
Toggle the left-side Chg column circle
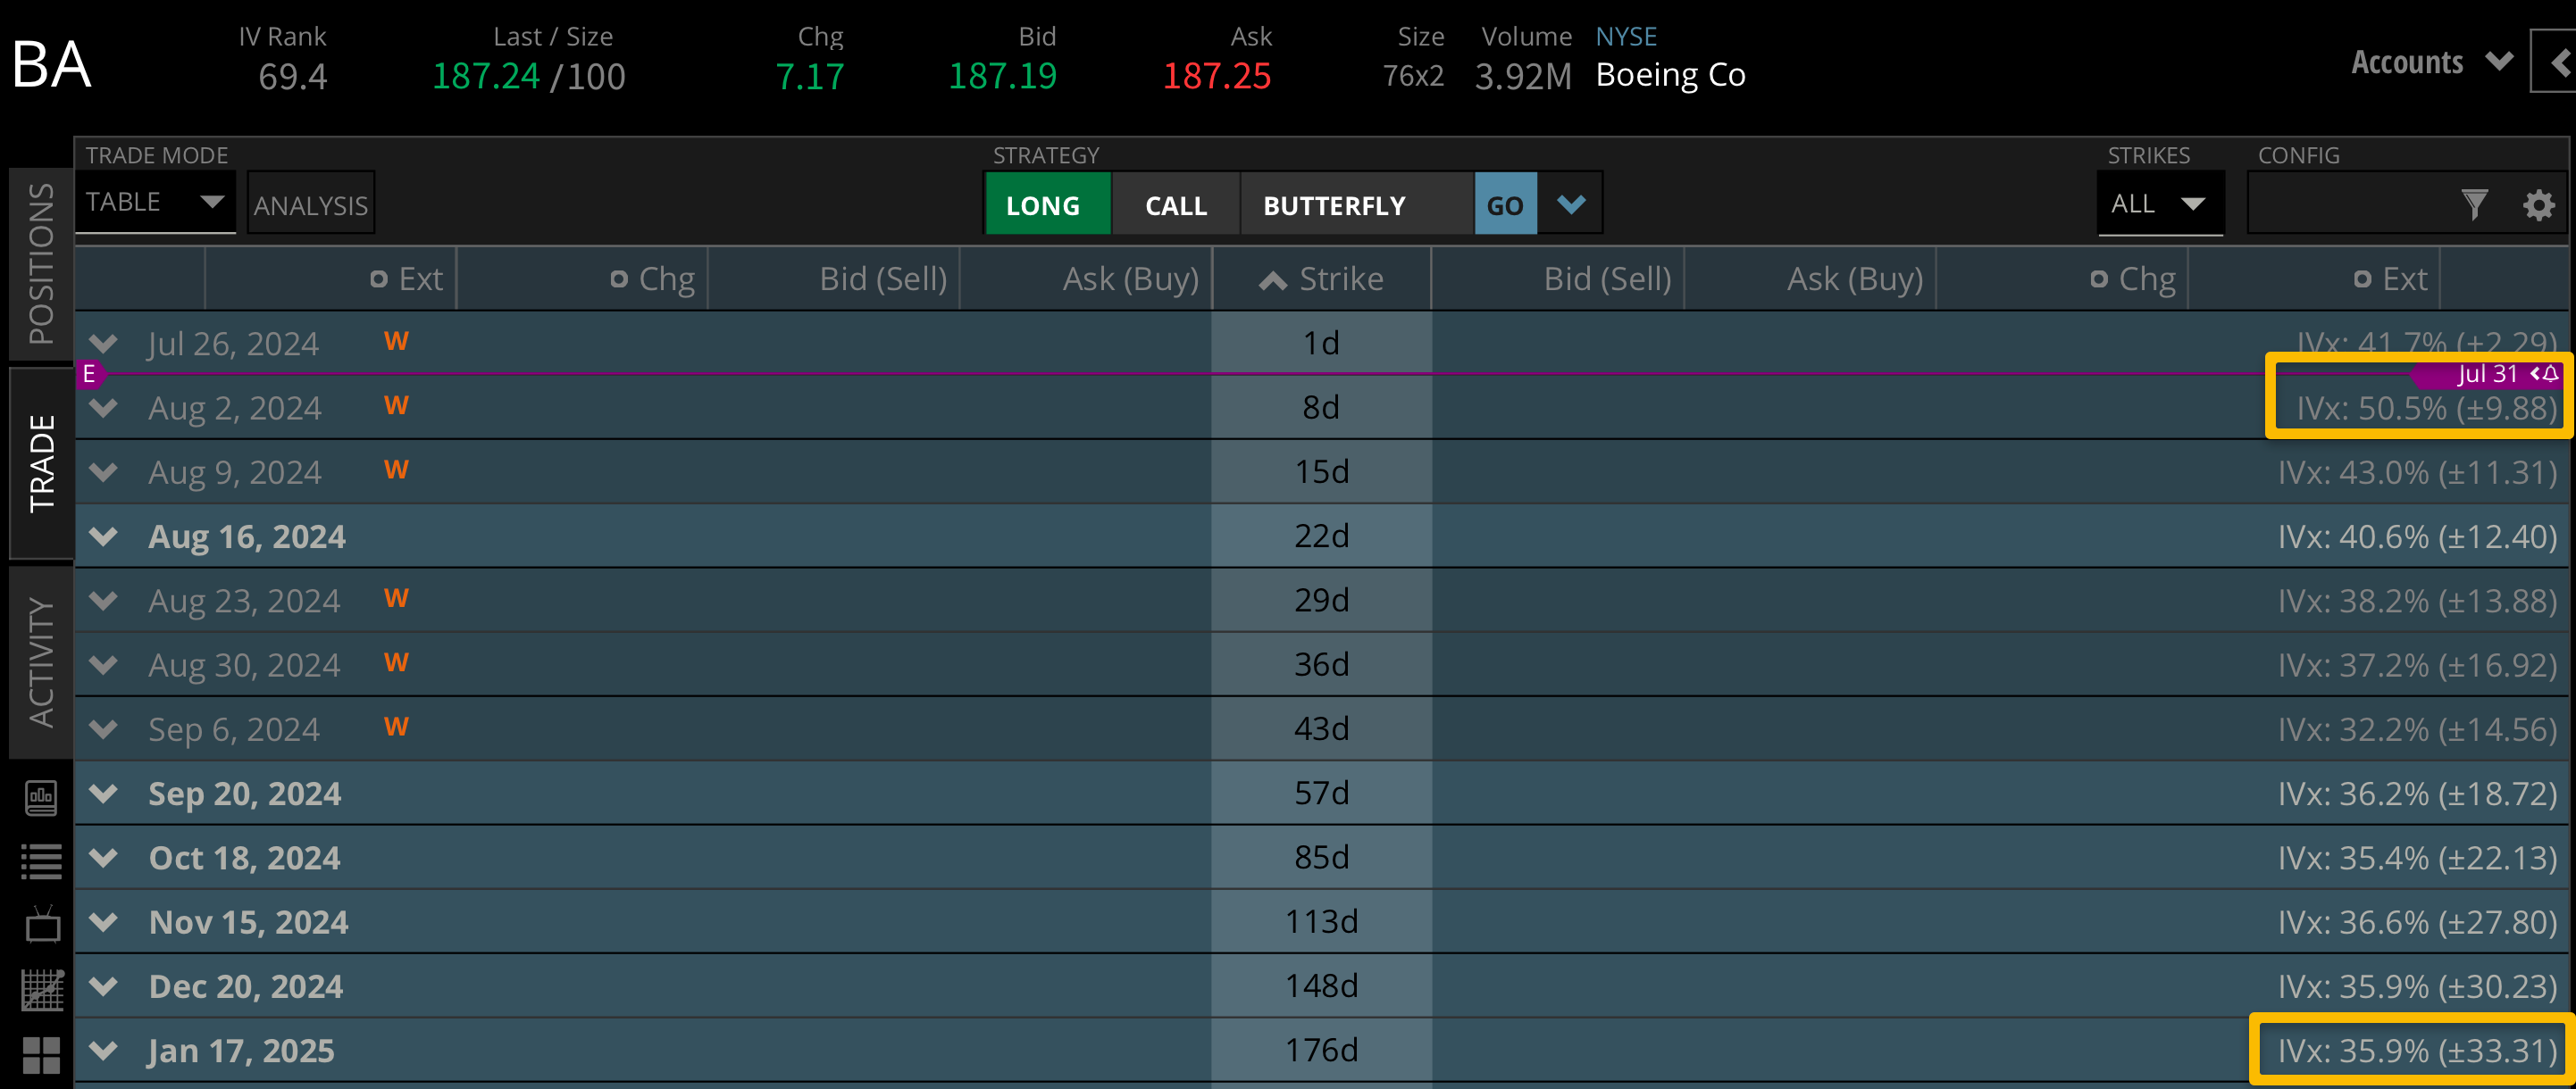619,279
